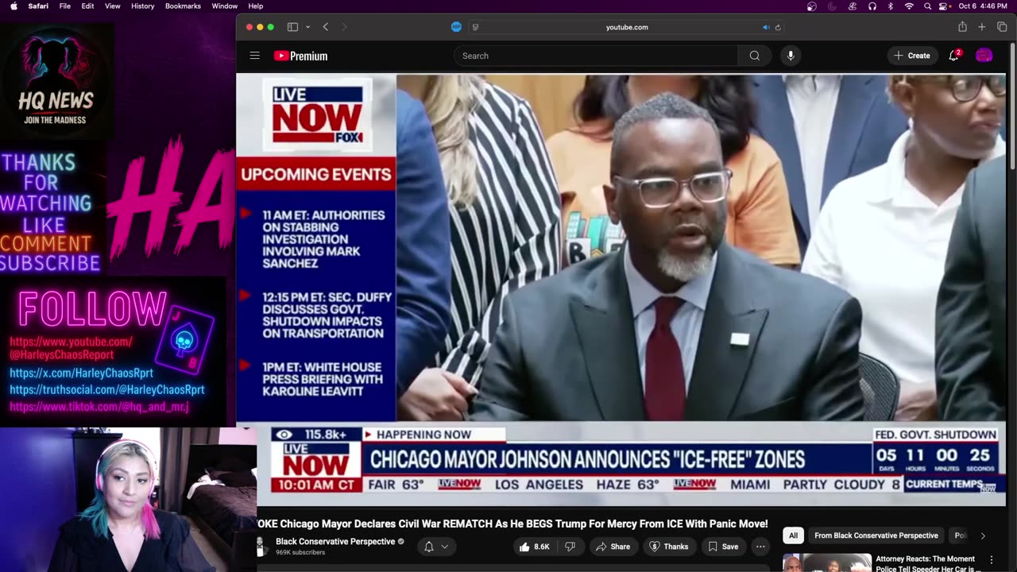
Task: Open the Edit menu
Action: (x=87, y=6)
